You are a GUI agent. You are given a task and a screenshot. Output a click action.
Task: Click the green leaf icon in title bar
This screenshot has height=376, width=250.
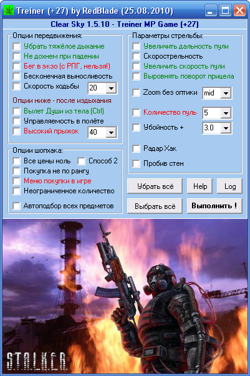tap(9, 11)
